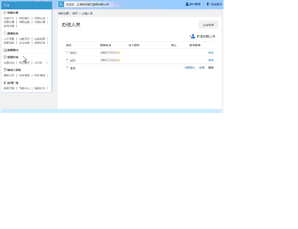Tick the checkbox in the first person row
The width and height of the screenshot is (298, 229).
tap(67, 53)
